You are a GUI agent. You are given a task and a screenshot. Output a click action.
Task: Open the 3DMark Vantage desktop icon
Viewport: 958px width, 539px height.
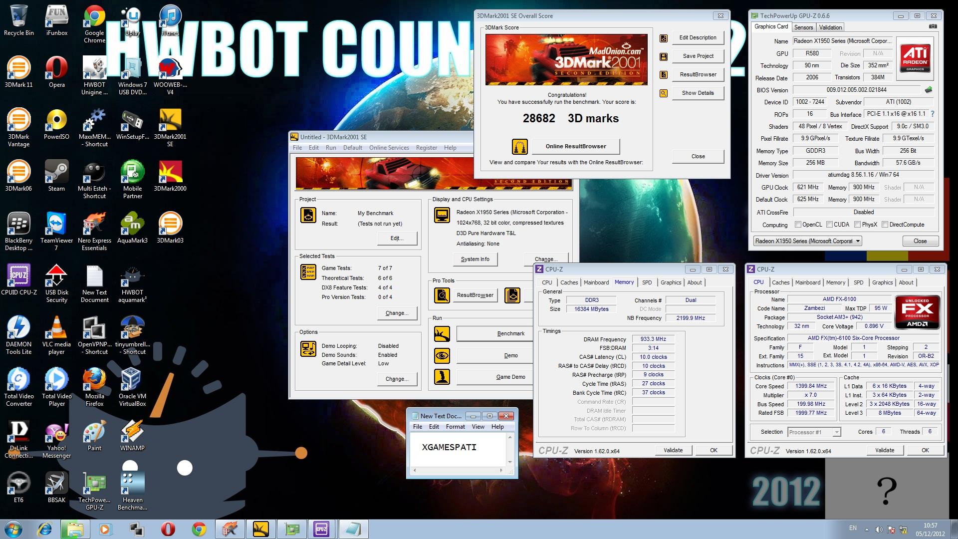tap(18, 127)
